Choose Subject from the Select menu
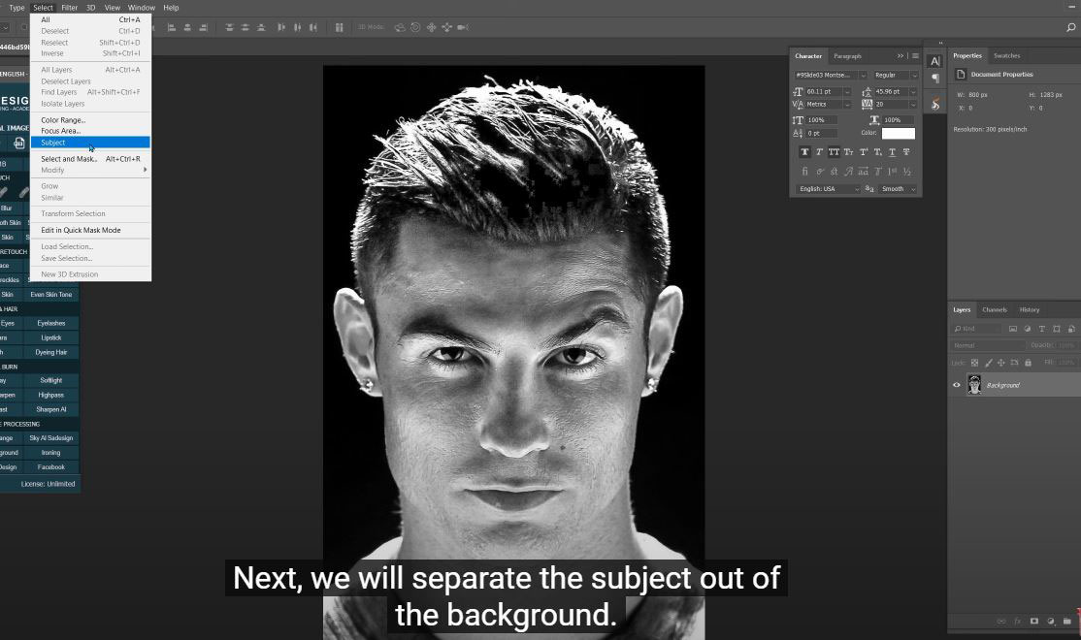This screenshot has width=1081, height=640. click(53, 143)
